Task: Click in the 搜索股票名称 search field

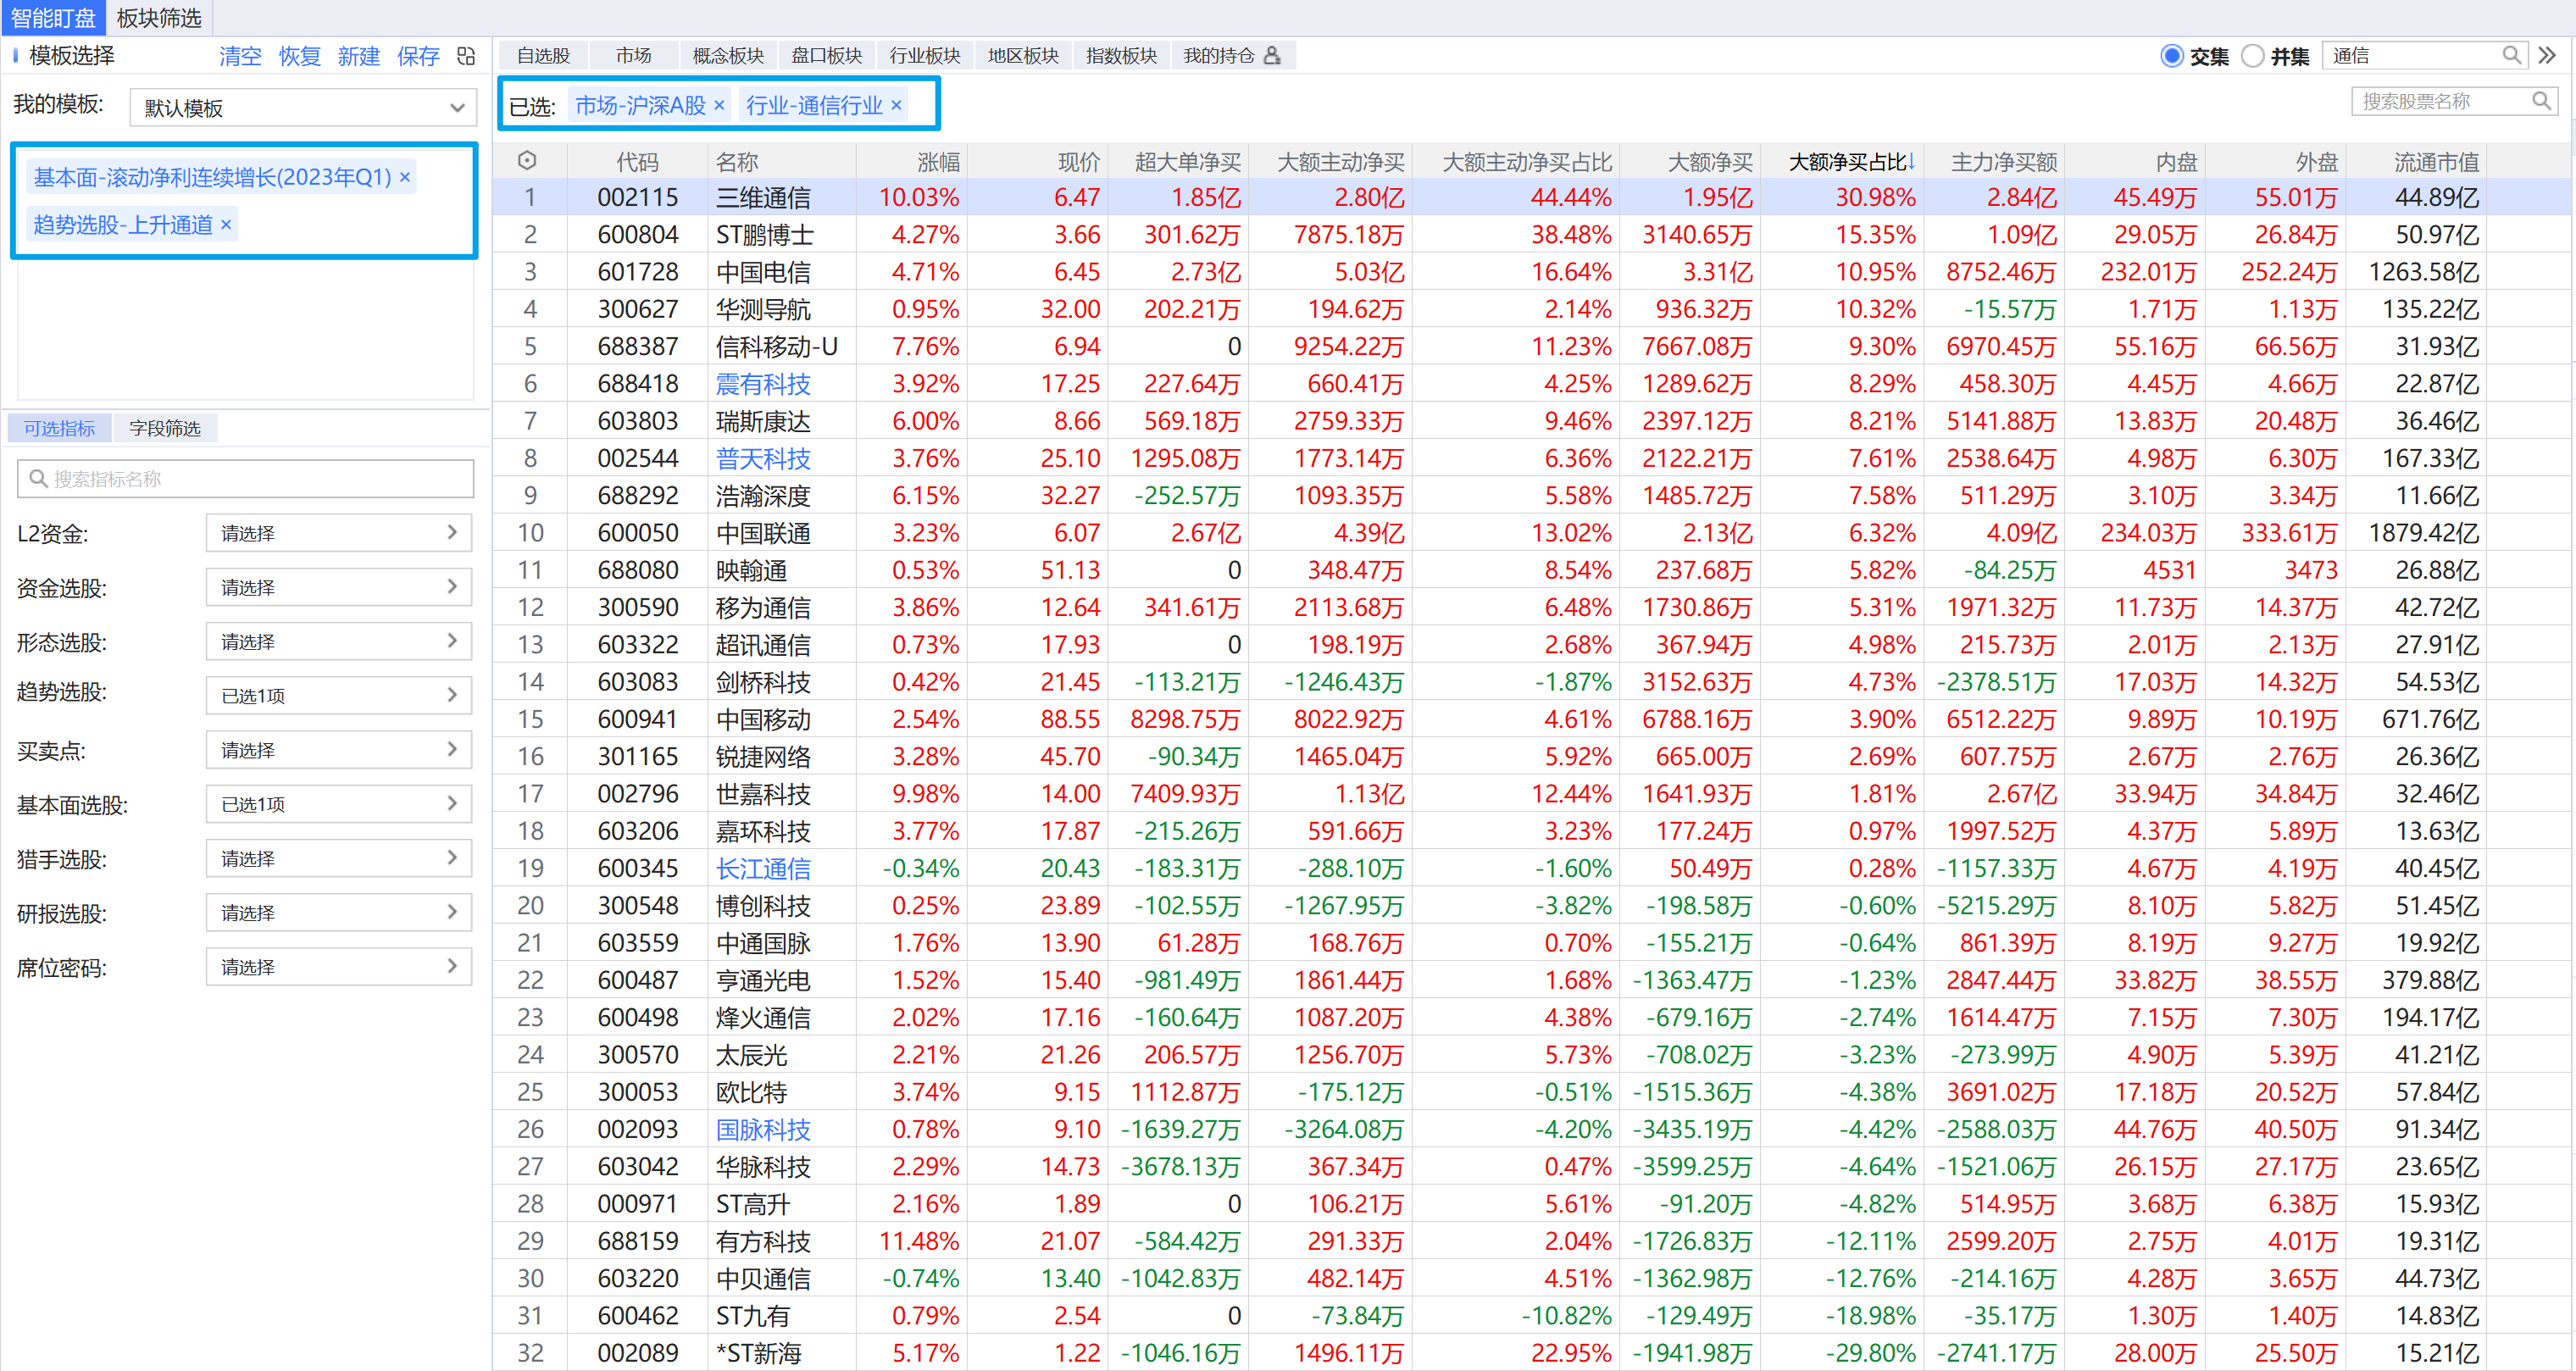Action: coord(2455,101)
